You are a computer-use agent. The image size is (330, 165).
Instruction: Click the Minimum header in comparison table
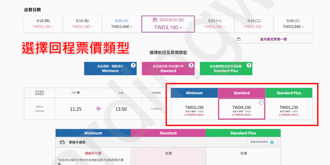tap(93, 133)
